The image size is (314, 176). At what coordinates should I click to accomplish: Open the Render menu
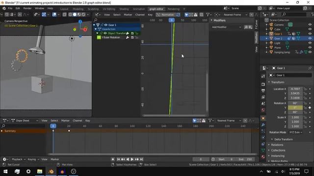[27, 8]
